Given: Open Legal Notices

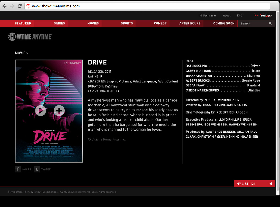Looking at the screenshot, I should coord(50,192).
